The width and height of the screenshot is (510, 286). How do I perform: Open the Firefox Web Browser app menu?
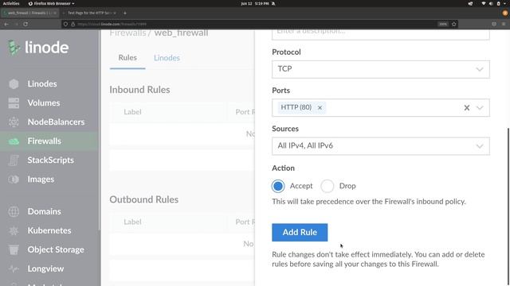(51, 3)
